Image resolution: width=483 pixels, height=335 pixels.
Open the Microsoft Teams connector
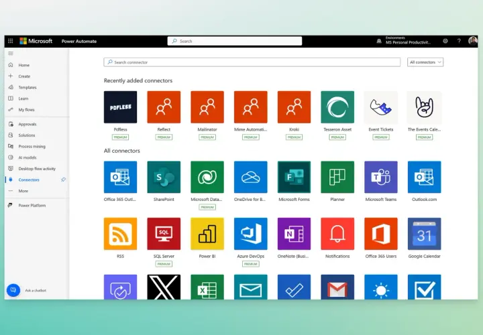tap(381, 177)
